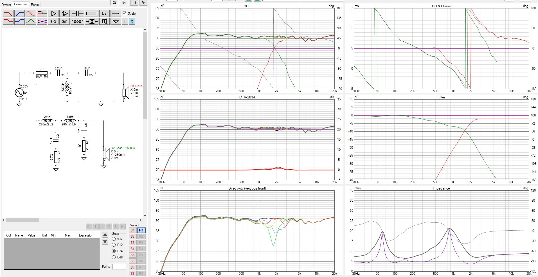Click the schematic scroll-up arrow
This screenshot has width=538, height=277.
(x=145, y=30)
